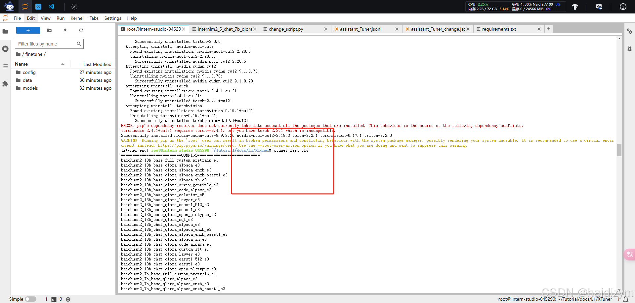The height and width of the screenshot is (303, 635).
Task: Click the kernel sessions icon in status bar
Action: 68,299
